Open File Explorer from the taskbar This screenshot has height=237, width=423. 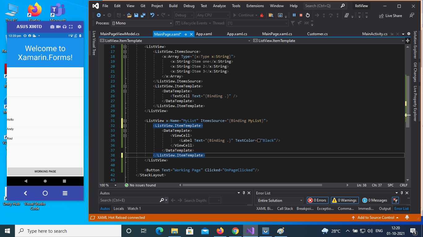click(175, 231)
